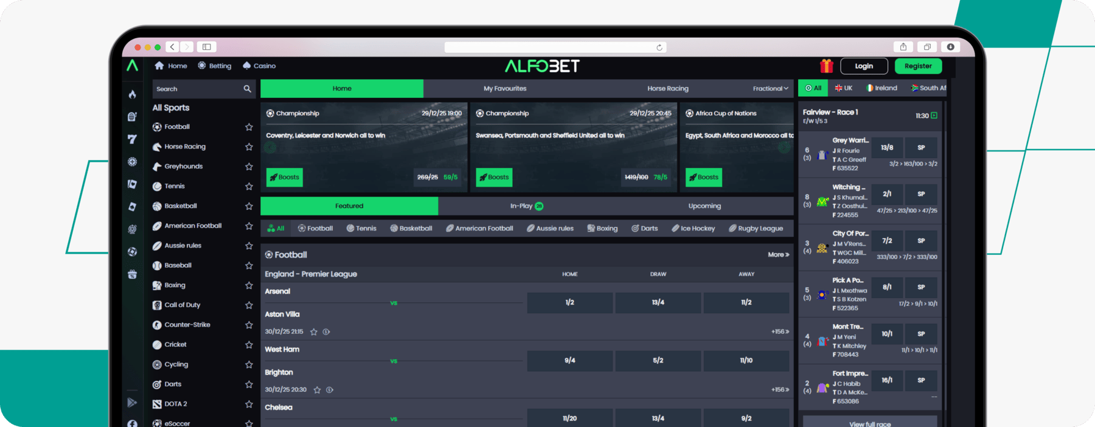Favourite Horse Racing with its star
1095x427 pixels.
click(x=249, y=147)
